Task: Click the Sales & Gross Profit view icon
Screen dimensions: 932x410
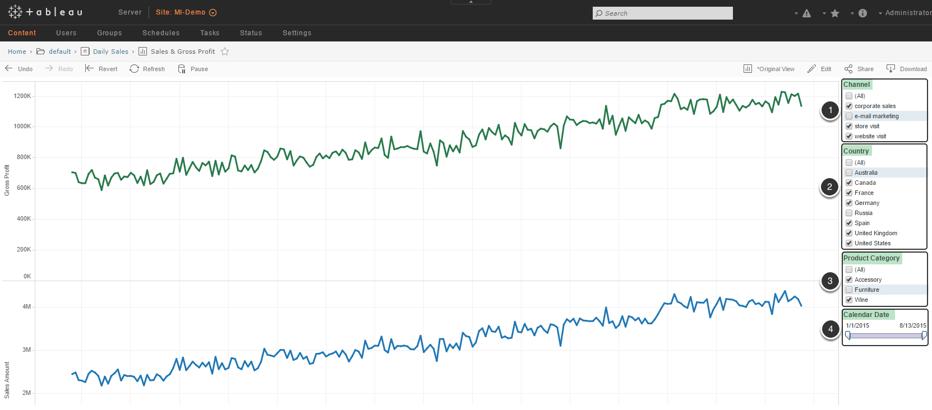Action: click(x=142, y=52)
